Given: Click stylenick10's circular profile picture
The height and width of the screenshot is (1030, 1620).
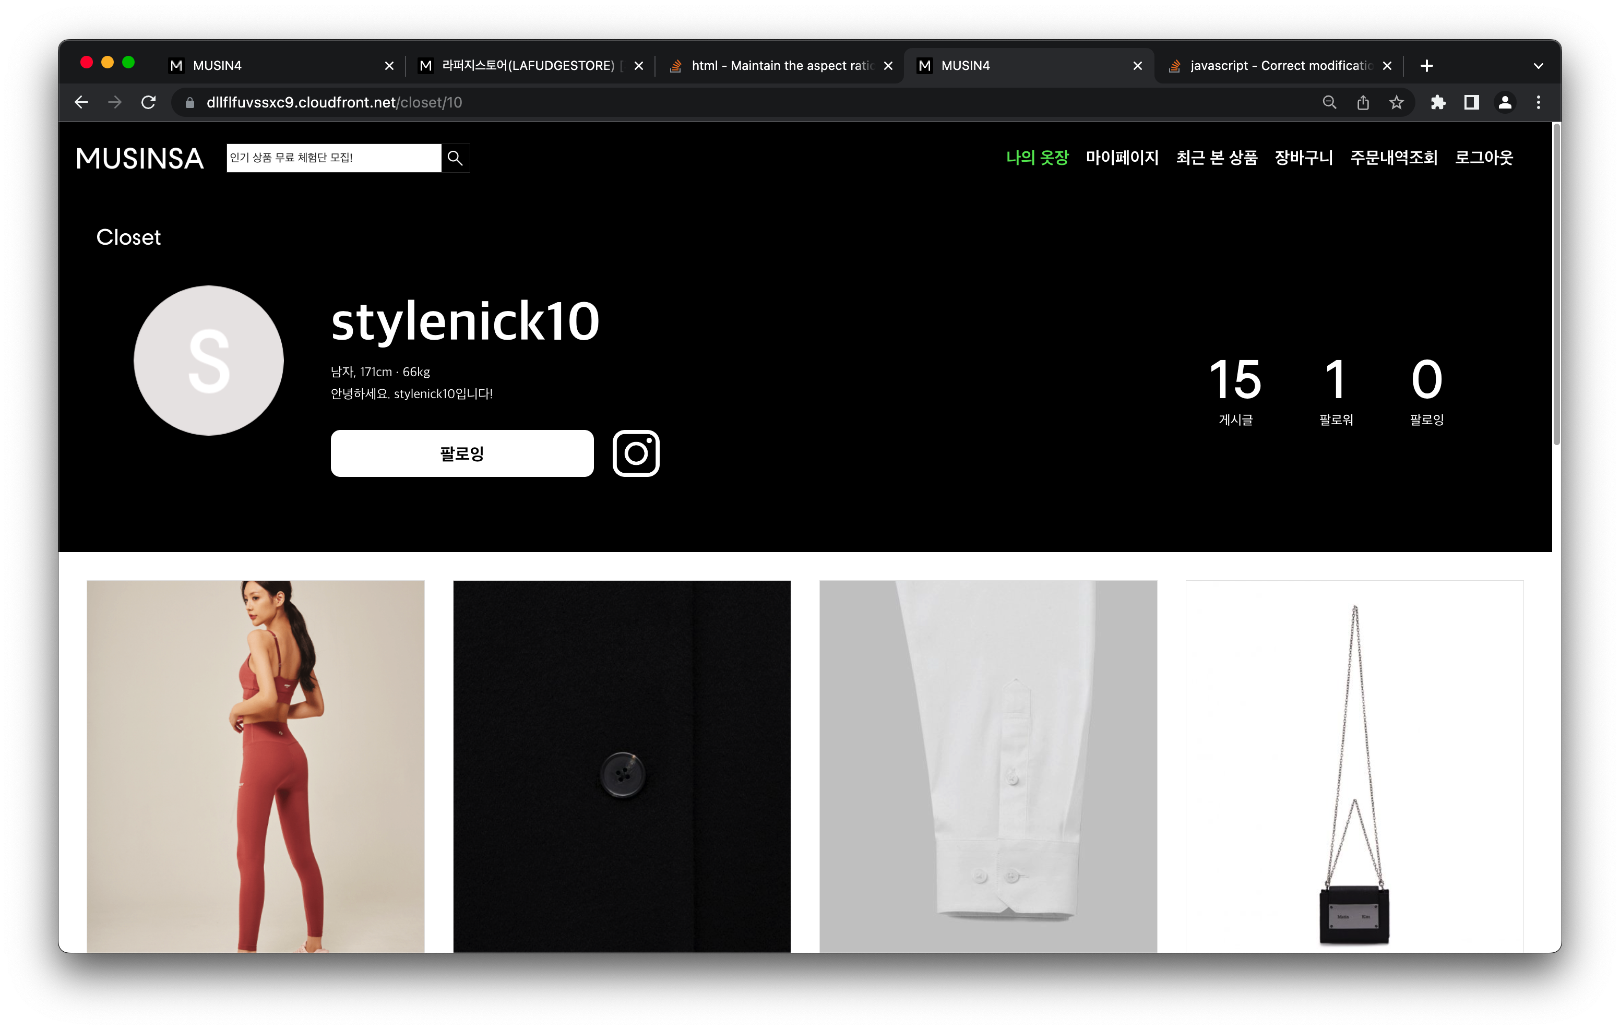Looking at the screenshot, I should coord(208,361).
